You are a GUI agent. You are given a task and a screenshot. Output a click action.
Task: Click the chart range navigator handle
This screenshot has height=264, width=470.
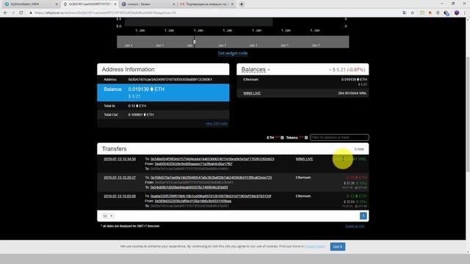coord(194,42)
